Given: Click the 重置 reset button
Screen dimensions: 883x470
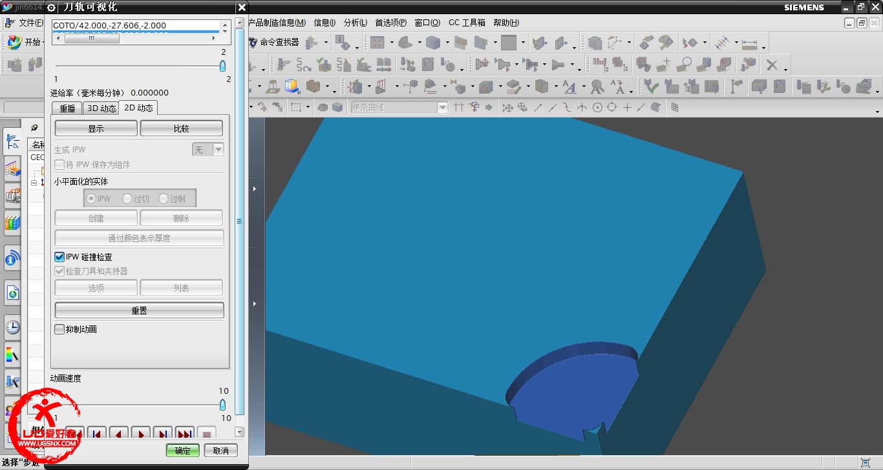Looking at the screenshot, I should 139,311.
